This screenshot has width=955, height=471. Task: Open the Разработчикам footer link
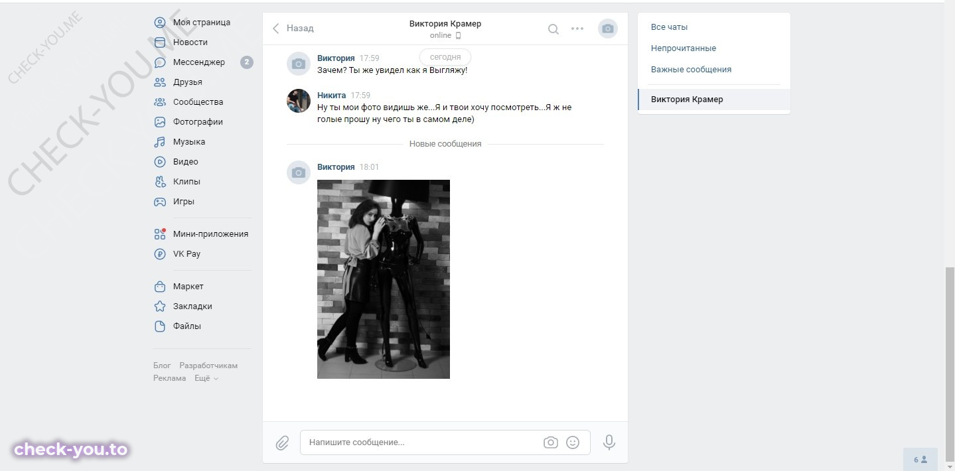coord(208,366)
